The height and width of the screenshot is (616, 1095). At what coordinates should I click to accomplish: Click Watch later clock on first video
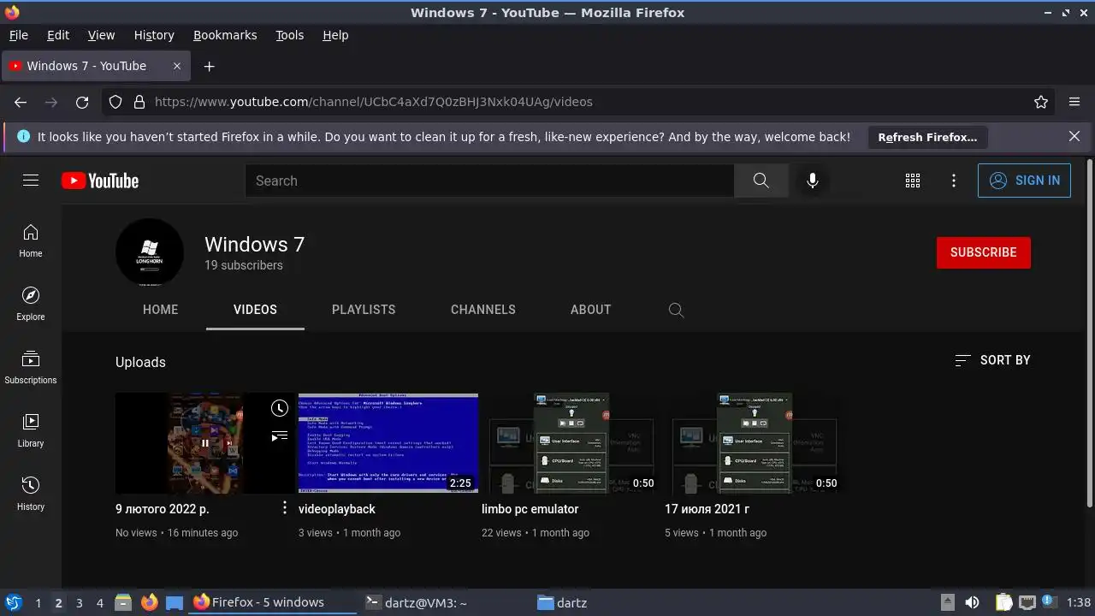[279, 408]
